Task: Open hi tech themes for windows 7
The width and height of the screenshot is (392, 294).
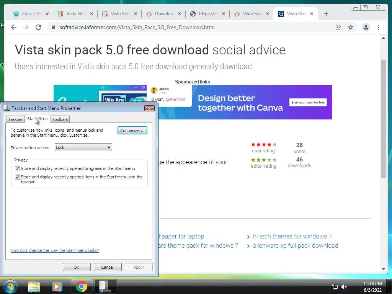Action: (292, 236)
